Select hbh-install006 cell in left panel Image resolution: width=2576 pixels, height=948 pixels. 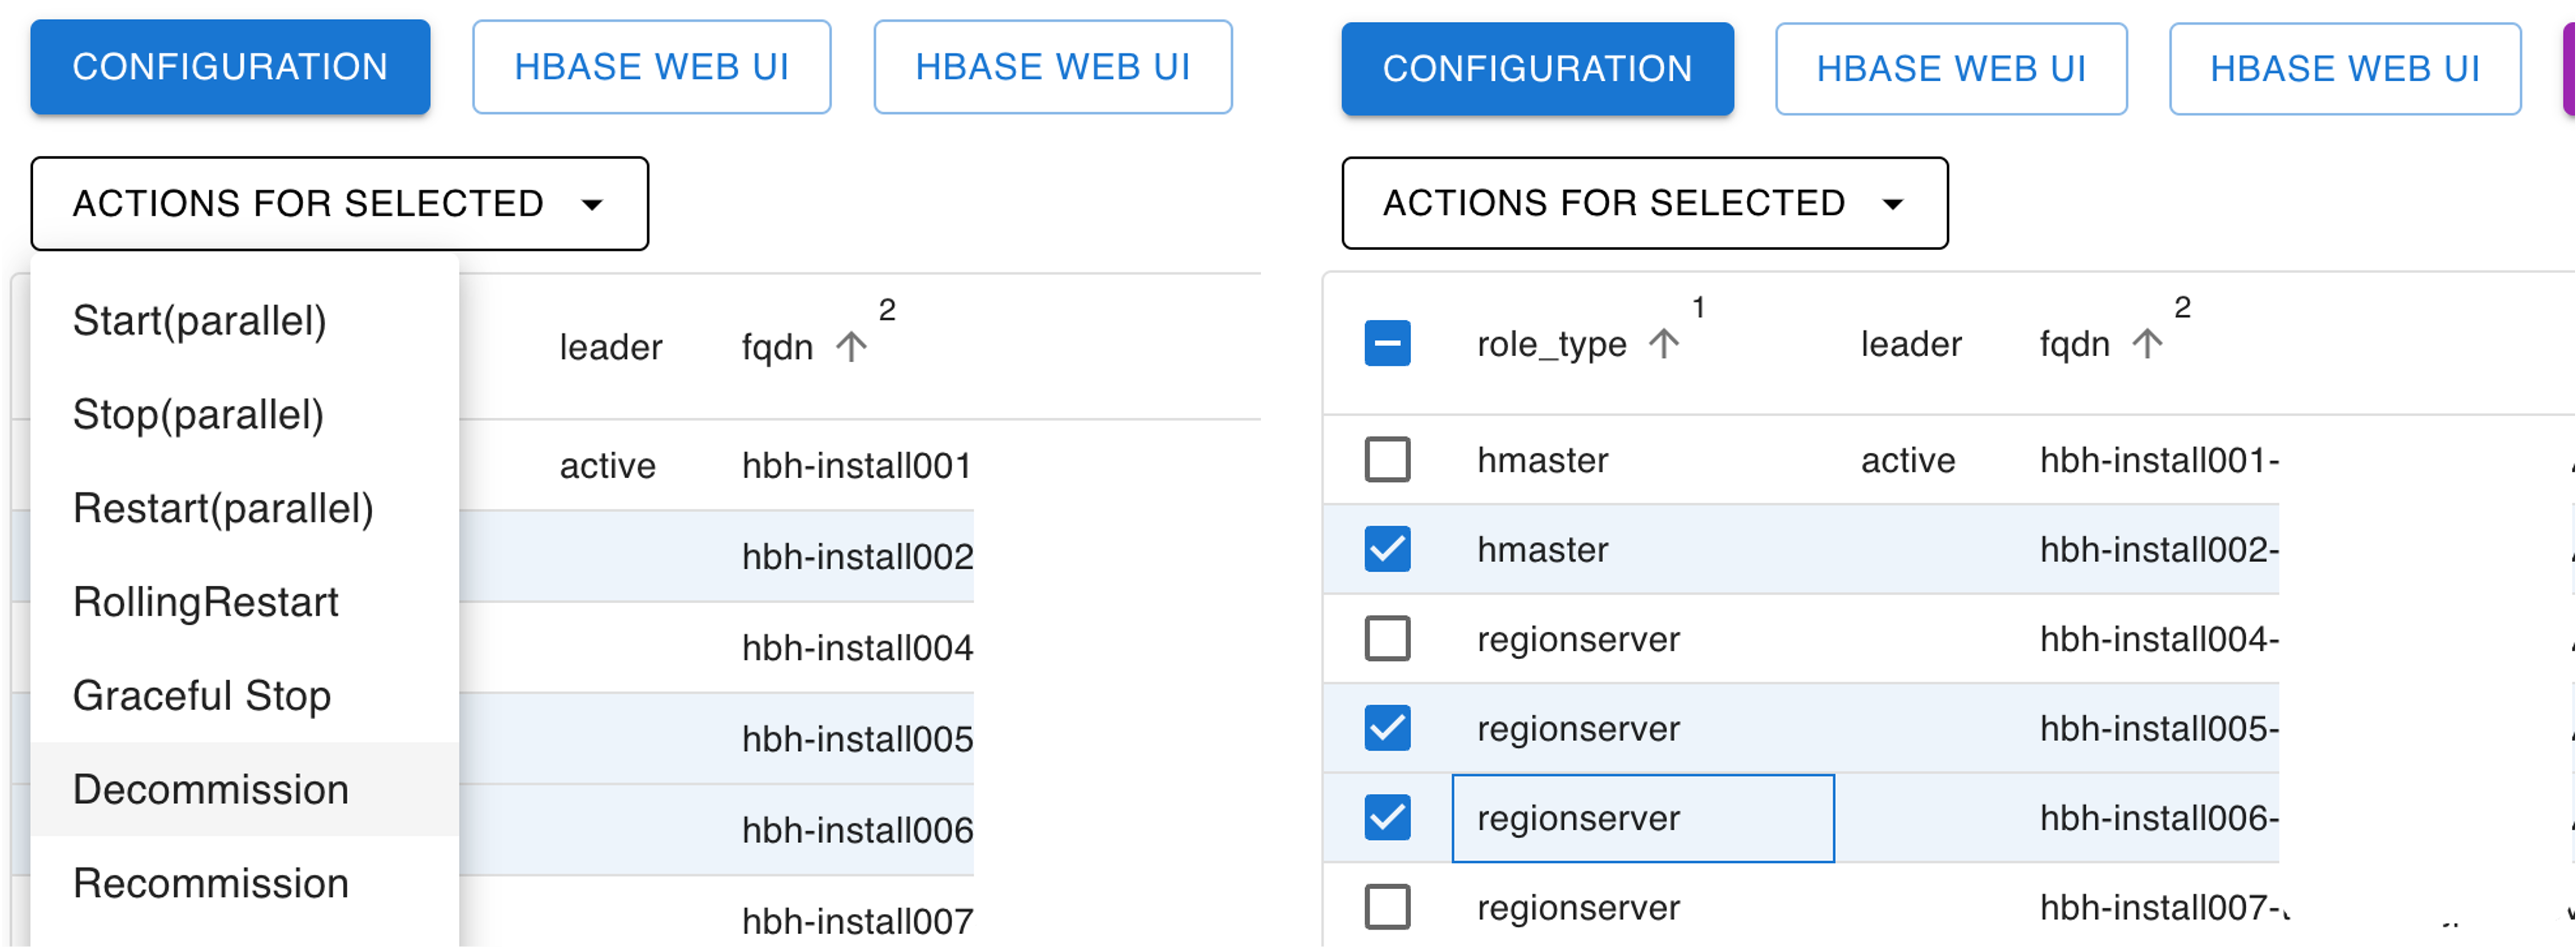pos(858,830)
